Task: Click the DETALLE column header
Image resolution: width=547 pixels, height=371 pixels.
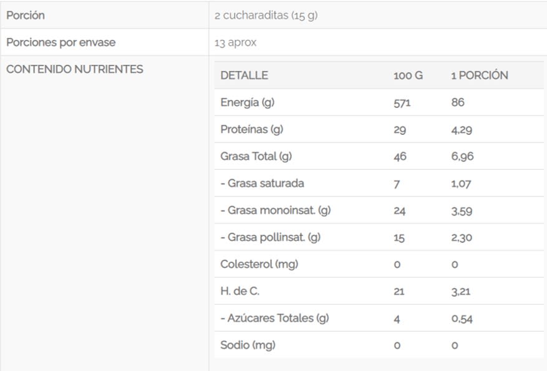Action: 244,76
